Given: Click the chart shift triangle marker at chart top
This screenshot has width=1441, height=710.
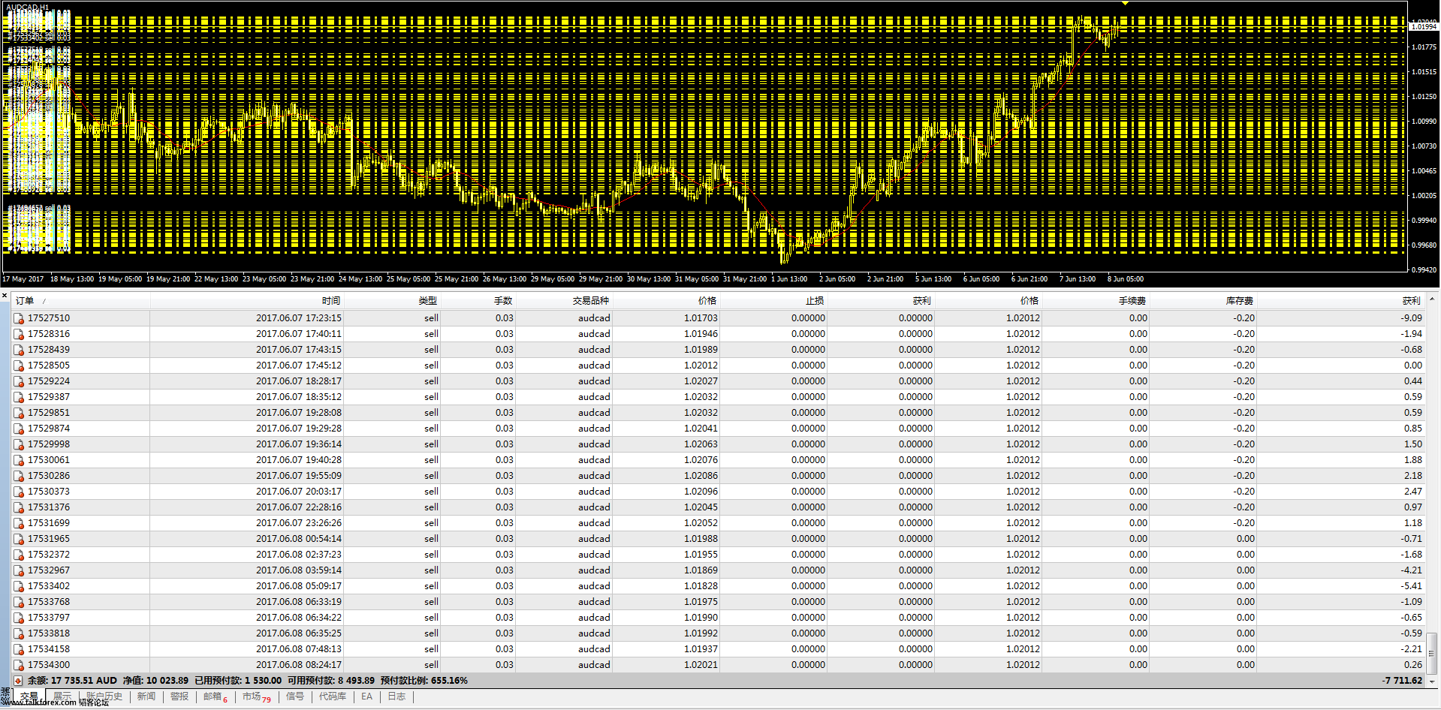Looking at the screenshot, I should (x=1125, y=4).
